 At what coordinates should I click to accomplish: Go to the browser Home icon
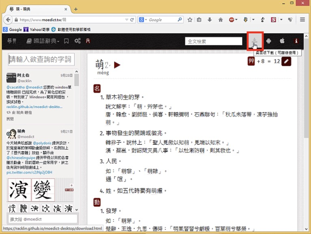pyautogui.click(x=220, y=19)
